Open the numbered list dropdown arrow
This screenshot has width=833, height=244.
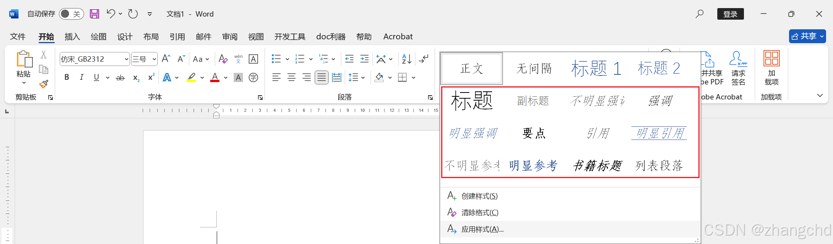click(311, 59)
